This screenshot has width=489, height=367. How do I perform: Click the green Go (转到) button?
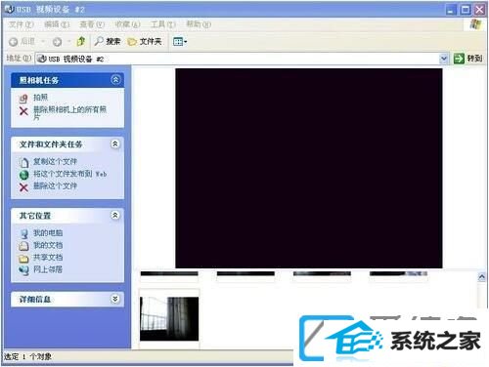pos(467,59)
